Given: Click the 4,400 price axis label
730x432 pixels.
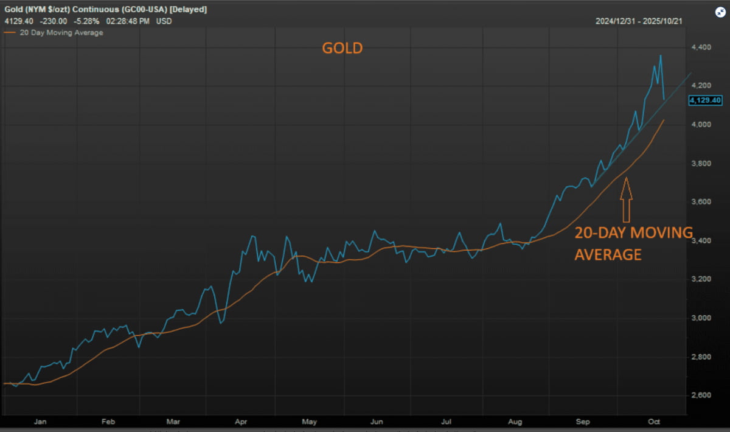Looking at the screenshot, I should (x=701, y=47).
